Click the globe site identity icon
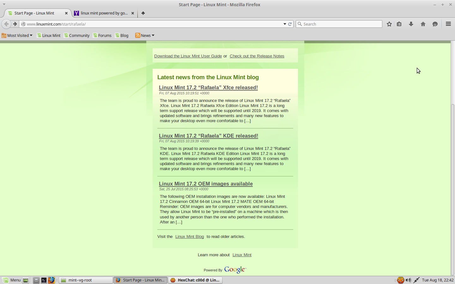The height and width of the screenshot is (284, 455). coord(23,24)
